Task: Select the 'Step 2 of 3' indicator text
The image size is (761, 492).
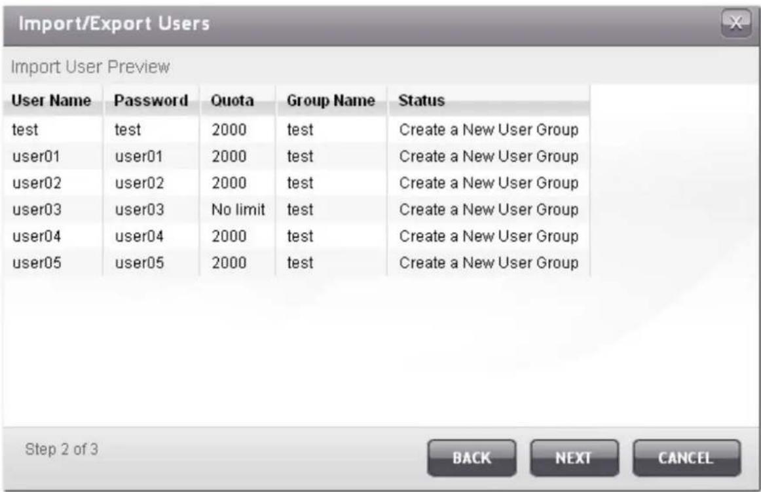Action: click(62, 449)
